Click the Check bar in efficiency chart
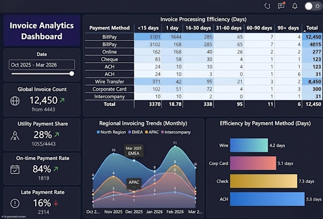The height and width of the screenshot is (219, 323). (264, 181)
